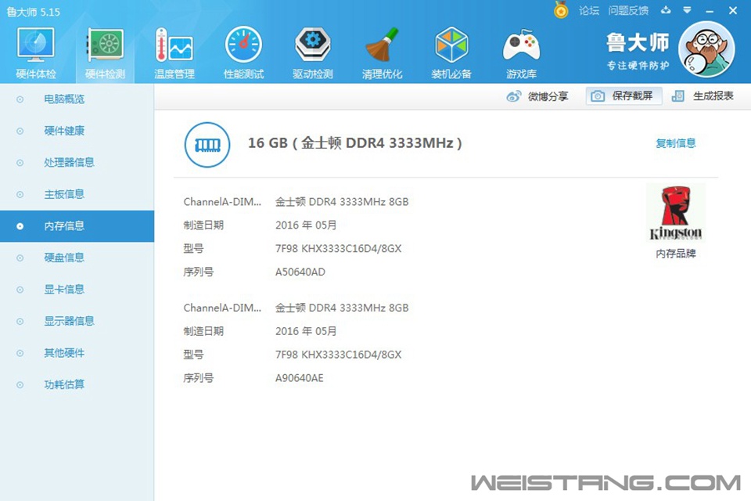Select 硬盘信息 in sidebar
This screenshot has height=501, width=751.
(x=77, y=258)
